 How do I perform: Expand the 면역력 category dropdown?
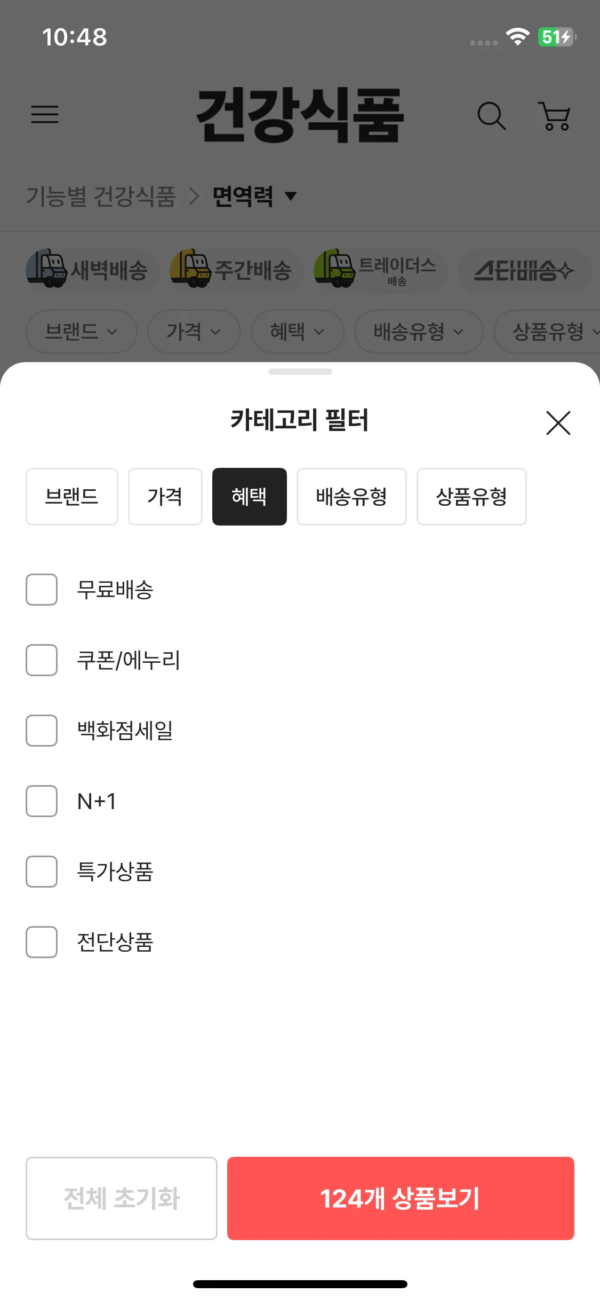click(254, 196)
